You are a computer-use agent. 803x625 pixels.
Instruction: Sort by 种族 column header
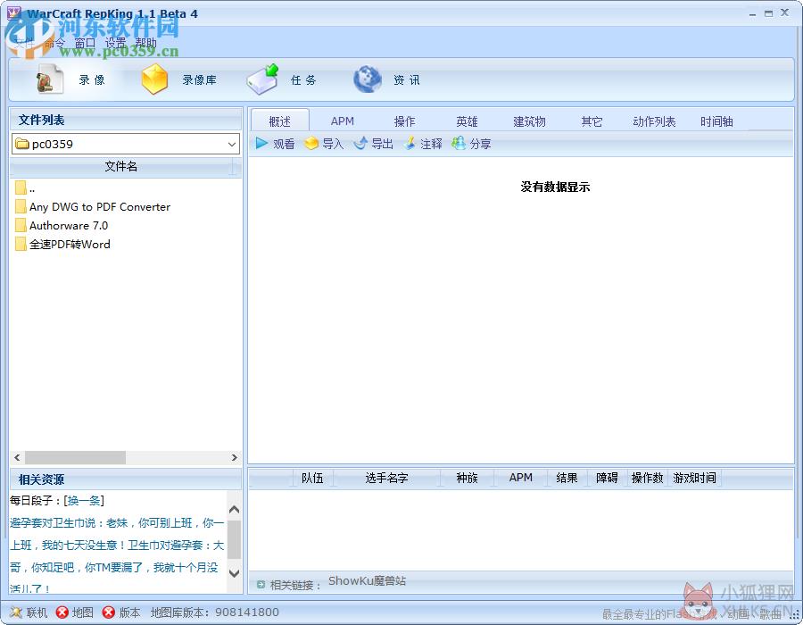pos(467,478)
